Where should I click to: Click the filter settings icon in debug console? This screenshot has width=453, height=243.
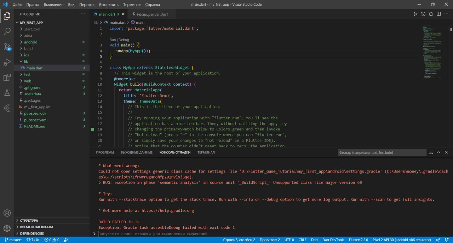click(x=431, y=152)
